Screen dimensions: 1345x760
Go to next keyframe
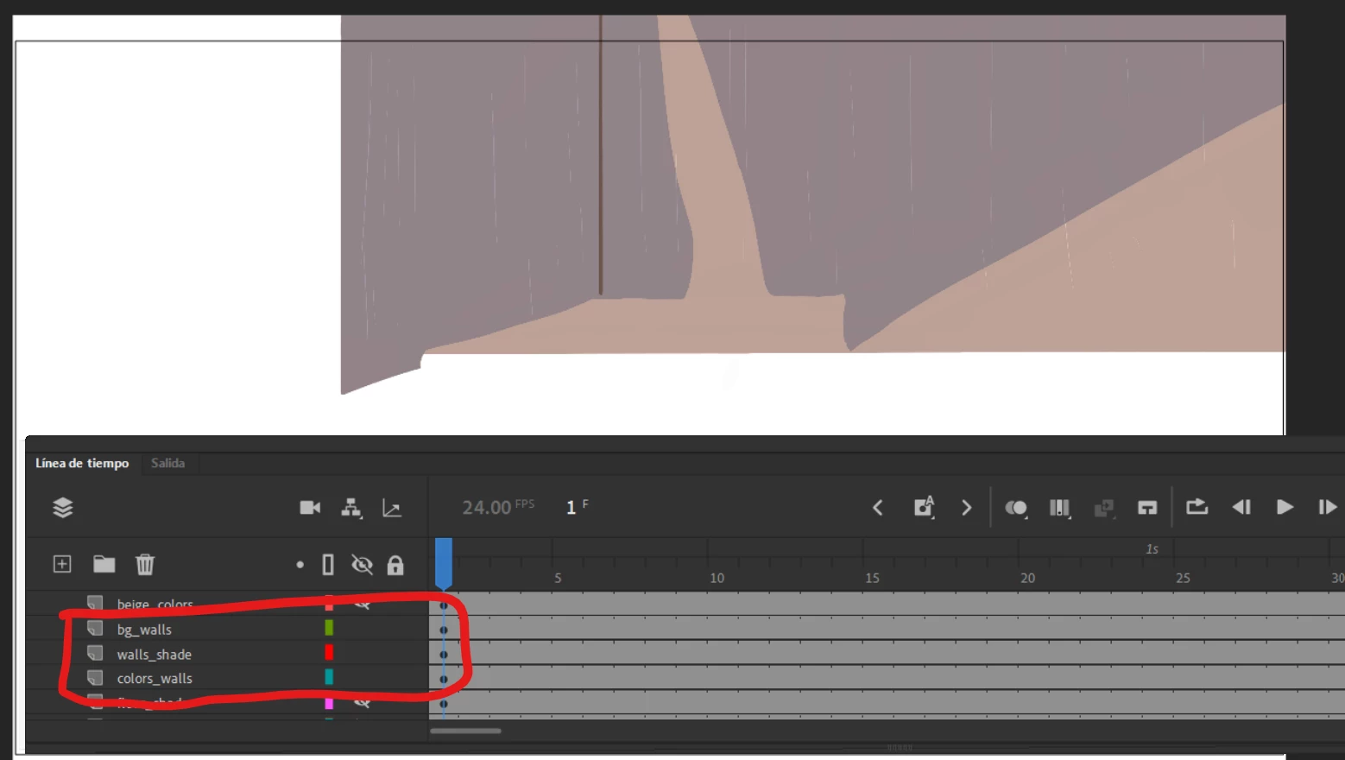coord(967,508)
